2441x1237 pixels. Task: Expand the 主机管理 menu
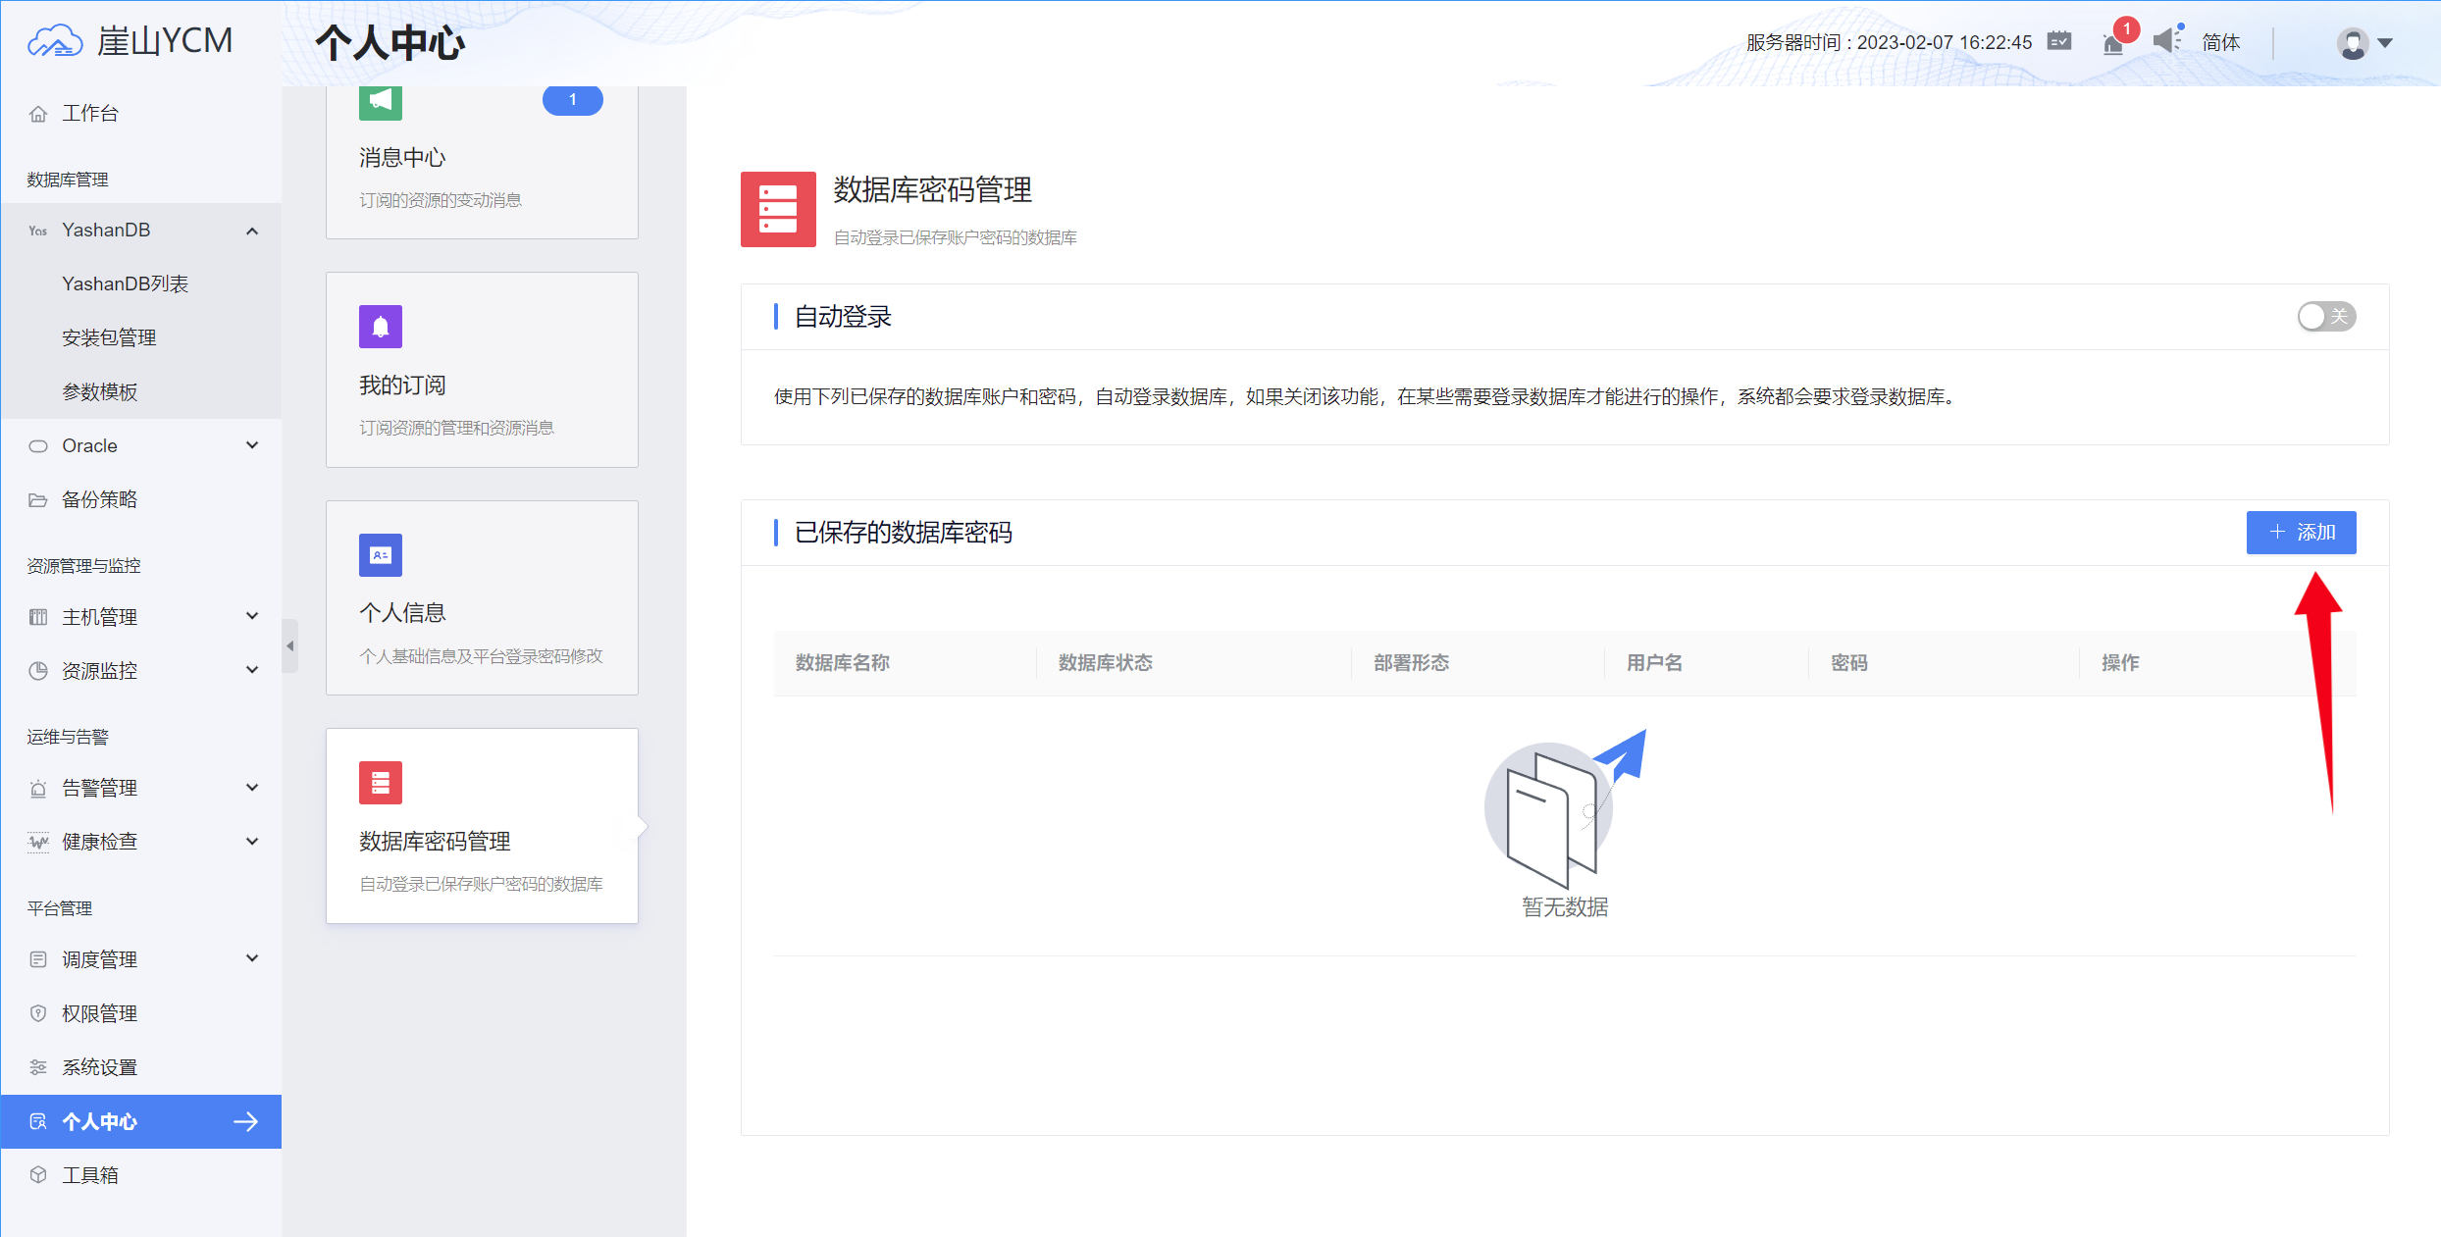141,616
